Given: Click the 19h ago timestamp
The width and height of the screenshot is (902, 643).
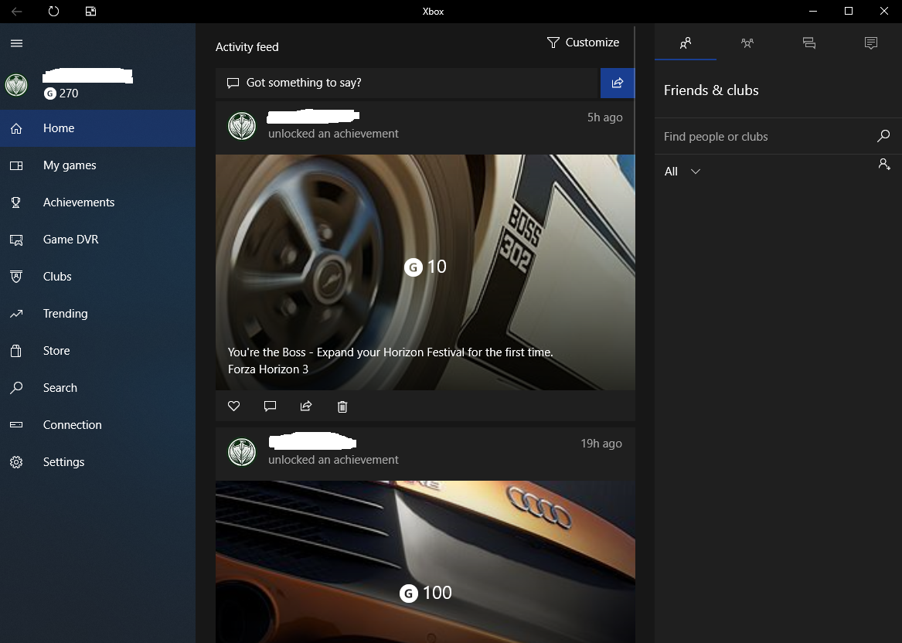Looking at the screenshot, I should pyautogui.click(x=601, y=444).
